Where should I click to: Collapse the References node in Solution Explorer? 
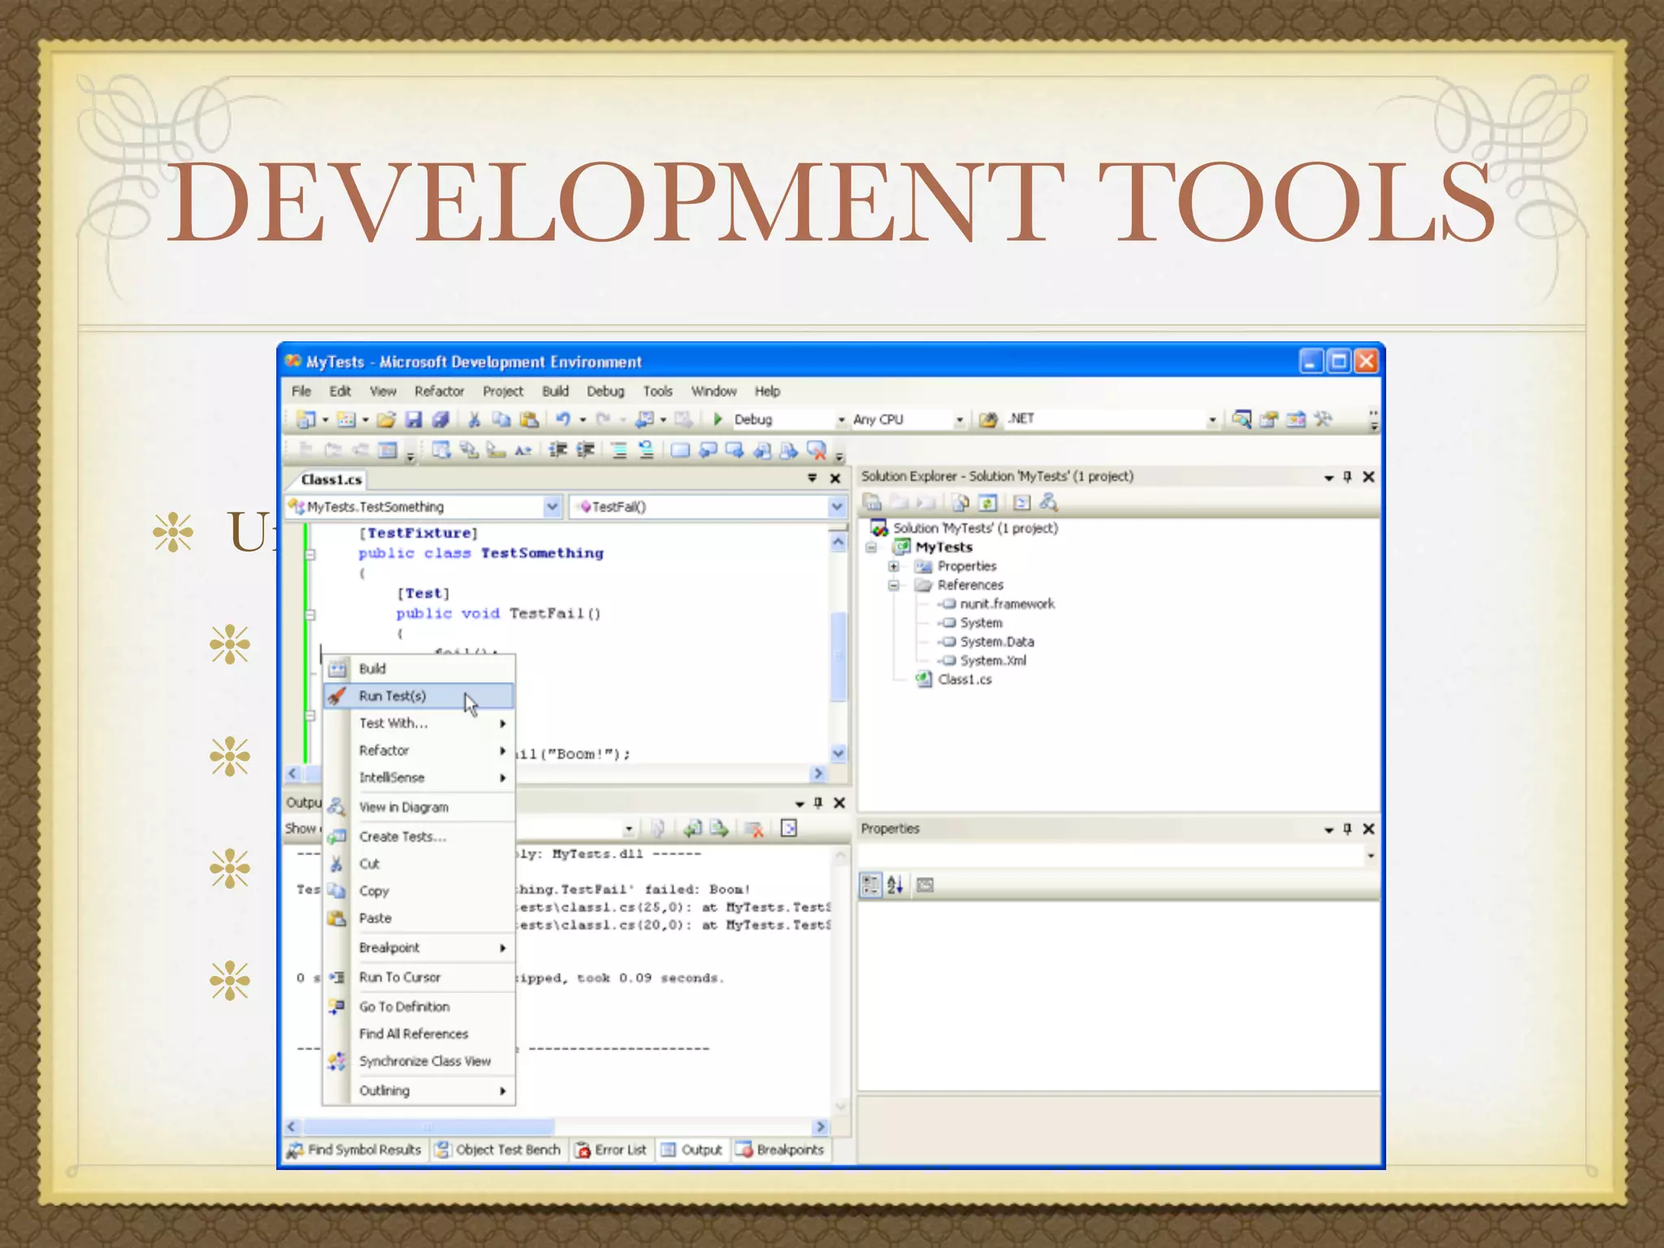point(894,585)
